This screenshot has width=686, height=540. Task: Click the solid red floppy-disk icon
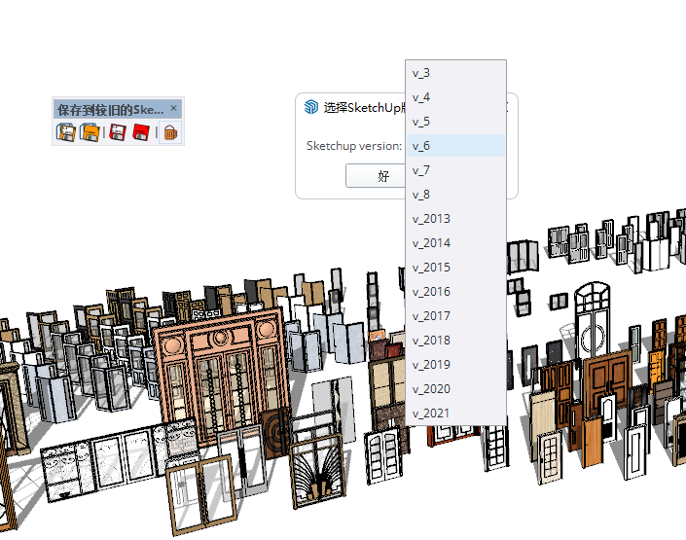(x=141, y=133)
